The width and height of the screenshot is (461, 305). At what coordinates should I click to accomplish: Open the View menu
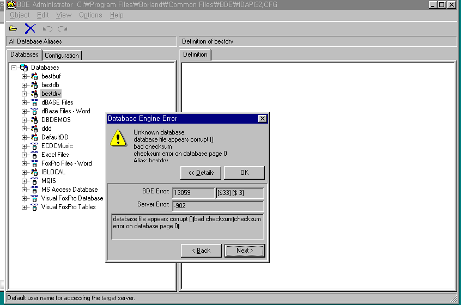click(x=64, y=15)
